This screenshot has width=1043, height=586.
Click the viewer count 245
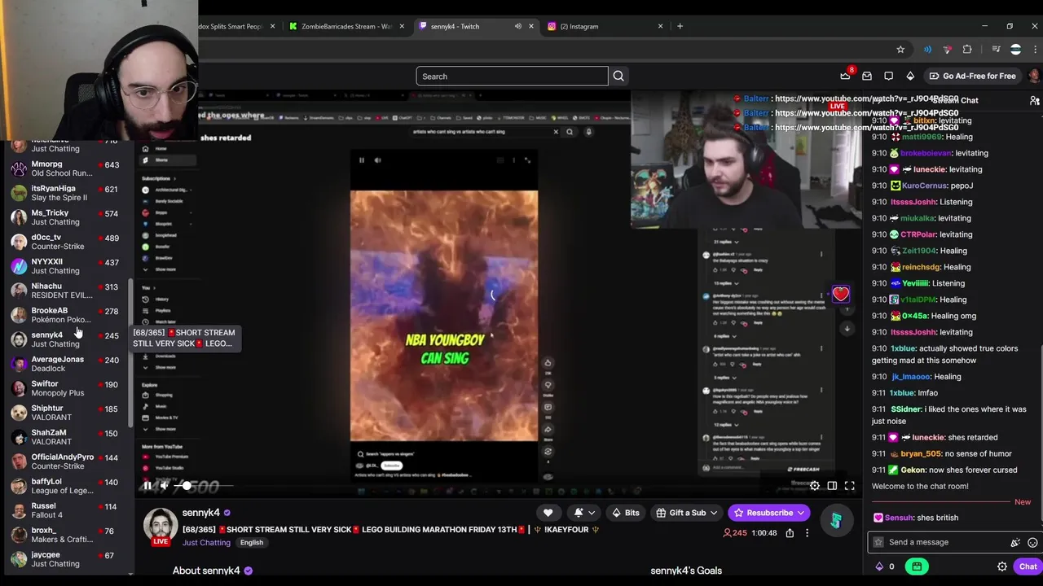click(735, 533)
